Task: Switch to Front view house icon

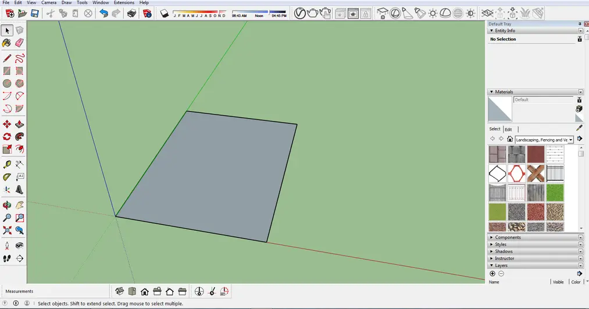Action: 145,292
